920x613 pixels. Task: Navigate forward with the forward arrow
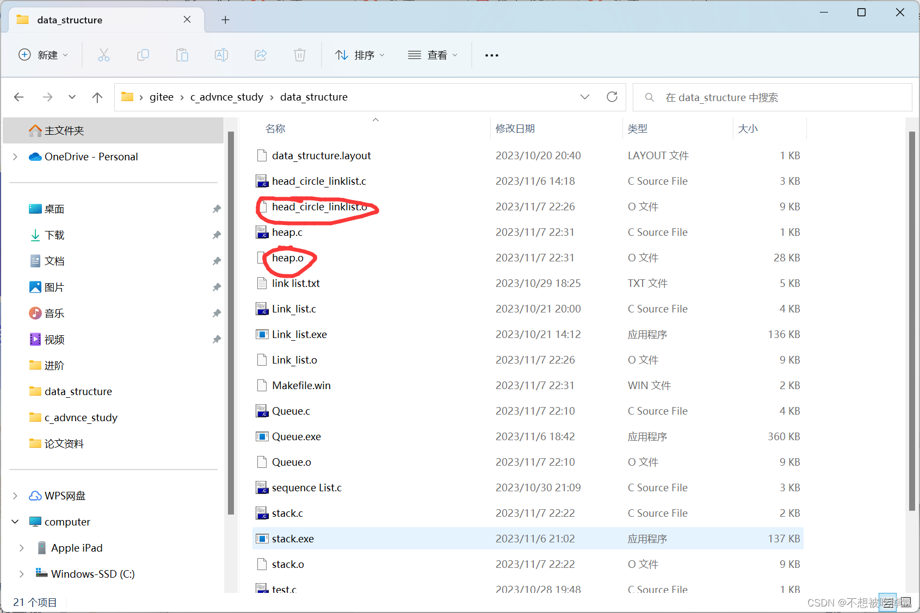47,97
